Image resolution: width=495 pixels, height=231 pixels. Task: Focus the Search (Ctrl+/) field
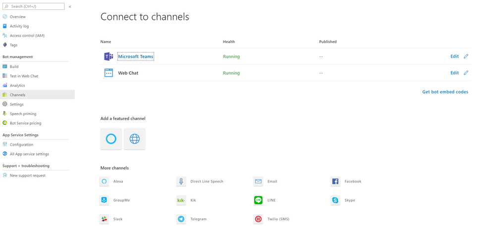tap(34, 6)
